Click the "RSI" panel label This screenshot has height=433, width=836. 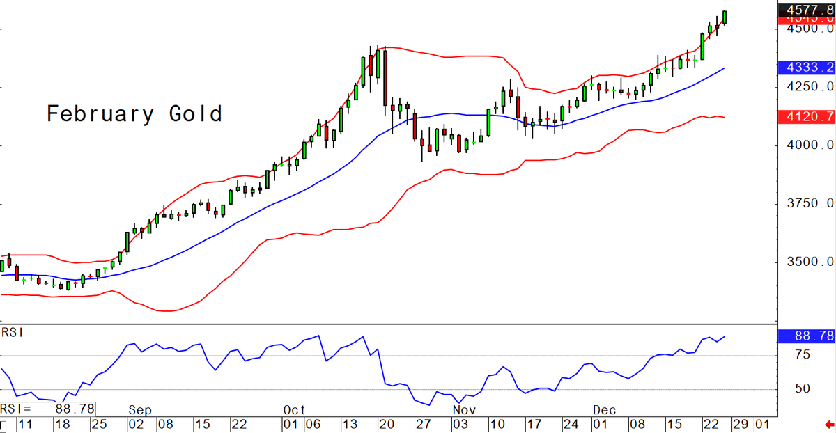pyautogui.click(x=12, y=333)
